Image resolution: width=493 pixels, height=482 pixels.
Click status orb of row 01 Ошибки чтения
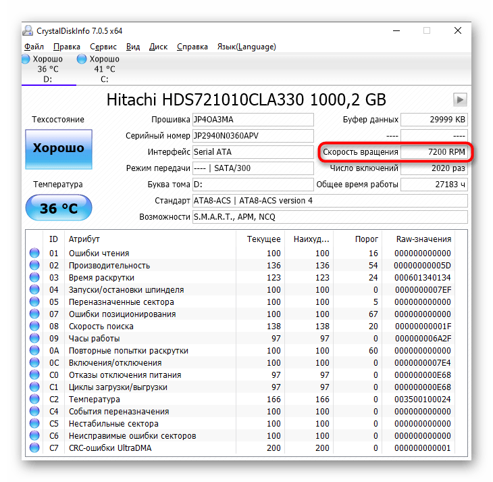34,253
